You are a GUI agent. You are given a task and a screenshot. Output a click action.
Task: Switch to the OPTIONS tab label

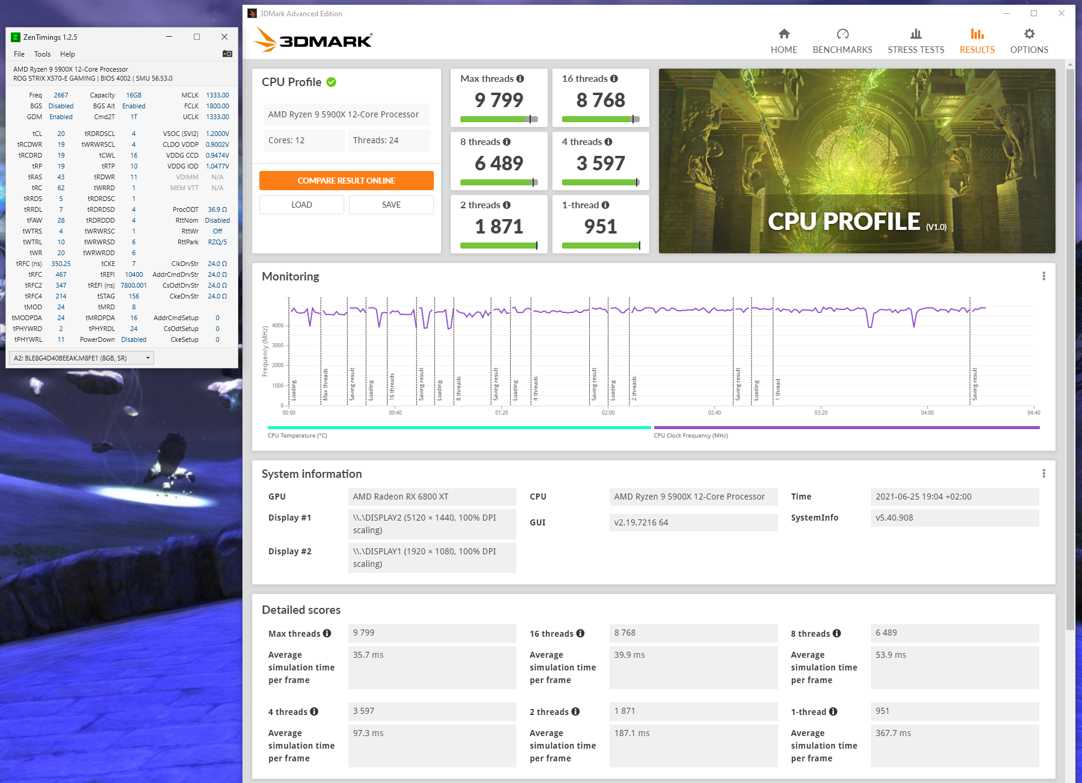click(1029, 50)
